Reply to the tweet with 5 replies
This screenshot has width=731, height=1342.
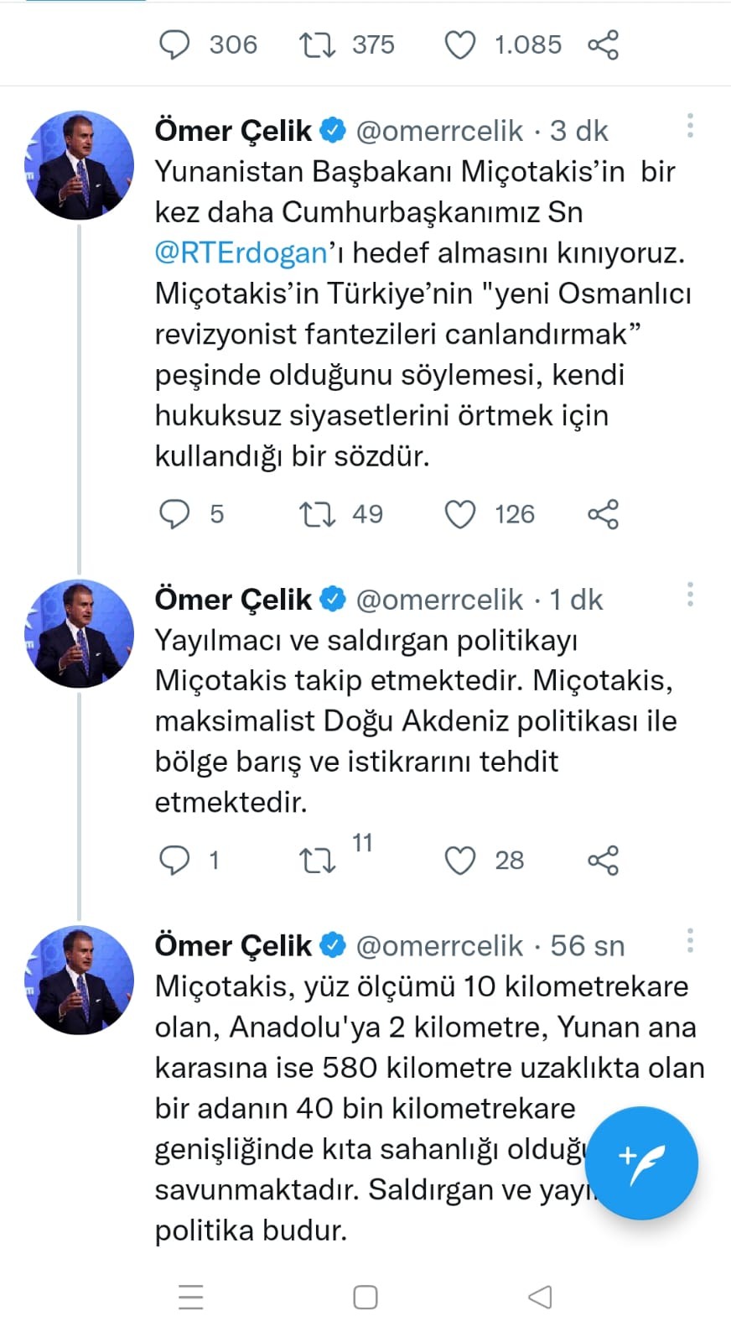(174, 513)
